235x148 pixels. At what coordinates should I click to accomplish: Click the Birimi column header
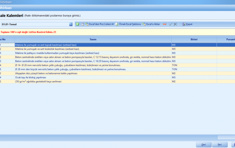(194, 39)
